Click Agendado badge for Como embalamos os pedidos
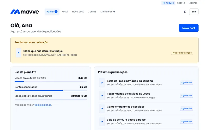The height and width of the screenshot is (130, 209). click(186, 109)
